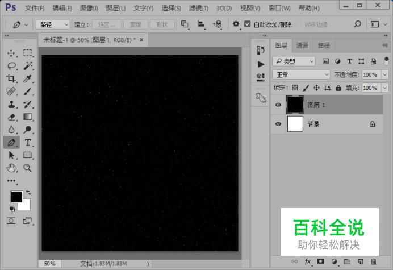Screen dimensions: 393x270
Task: Toggle Auto Add/Delete checkbox
Action: pos(248,24)
